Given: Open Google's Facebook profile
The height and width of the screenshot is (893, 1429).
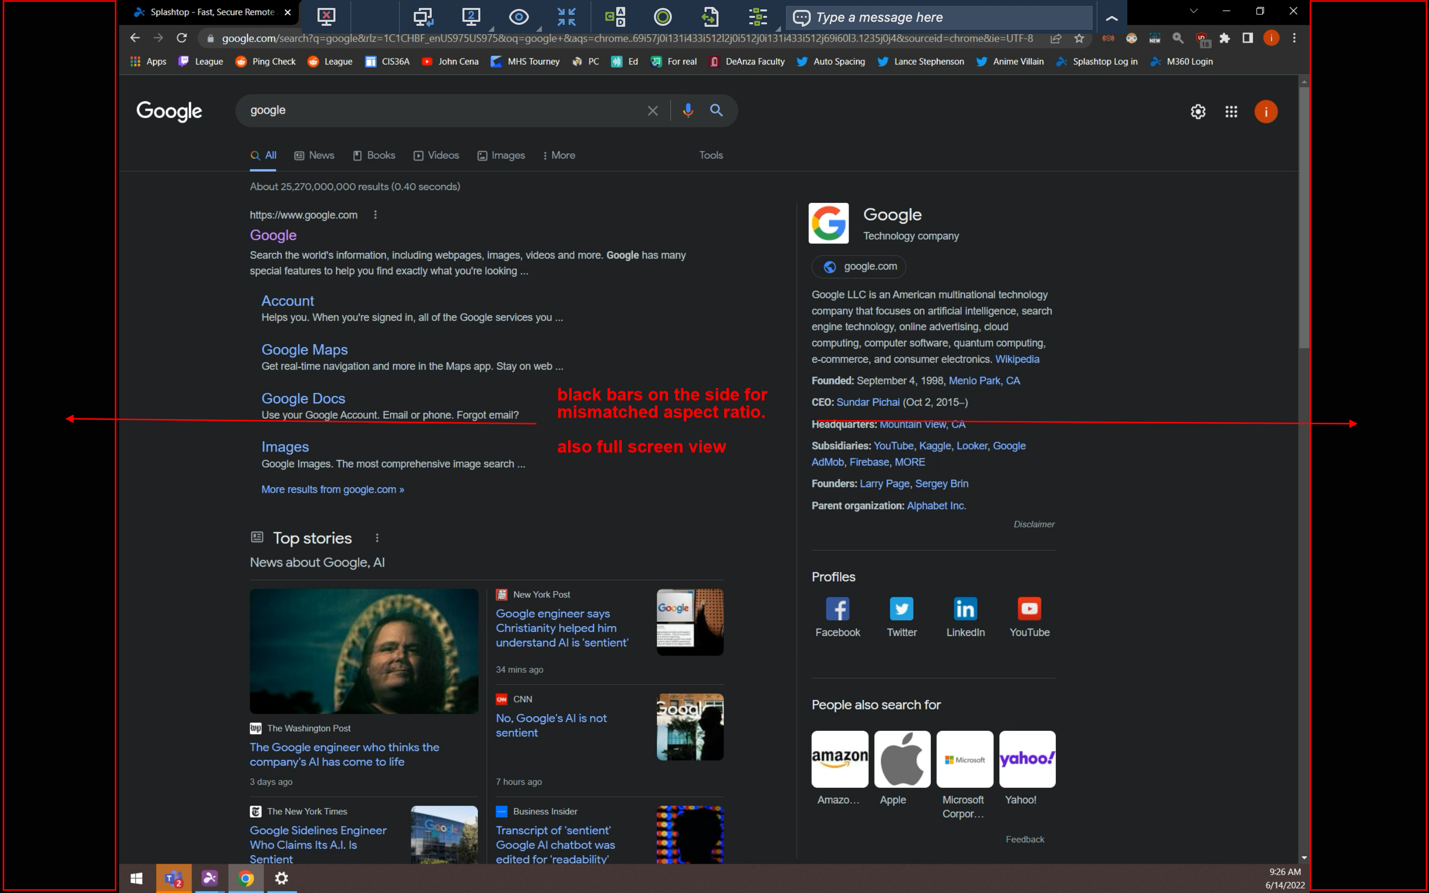Looking at the screenshot, I should pyautogui.click(x=838, y=617).
